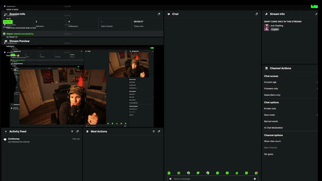Screen dimensions: 322x181
Task: Click Stream started successfully message
Action: click(20, 34)
